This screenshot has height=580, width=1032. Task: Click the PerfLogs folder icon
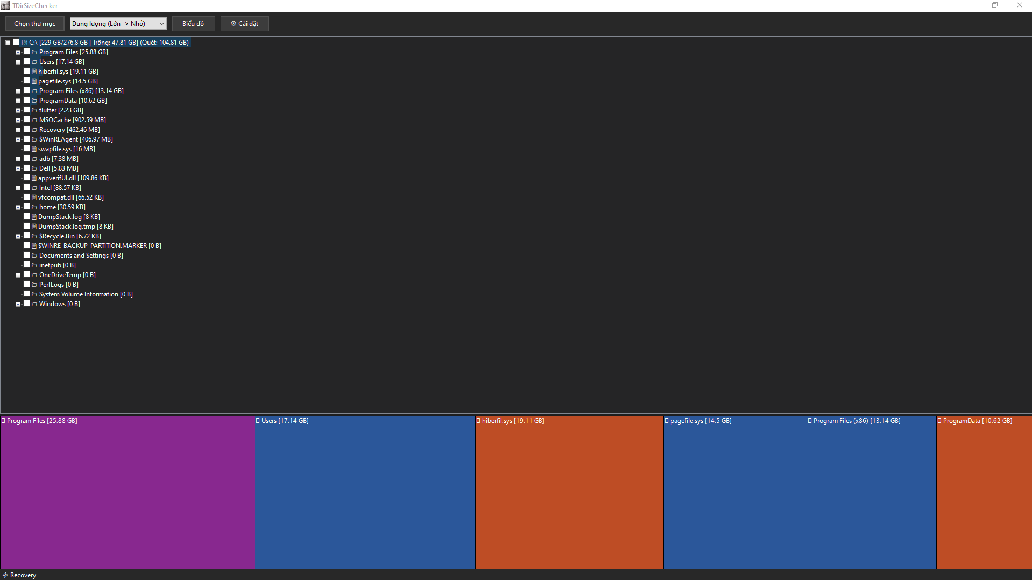[34, 285]
